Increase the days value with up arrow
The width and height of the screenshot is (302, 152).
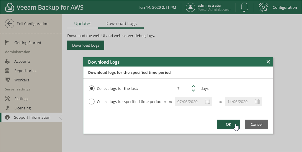(x=193, y=86)
